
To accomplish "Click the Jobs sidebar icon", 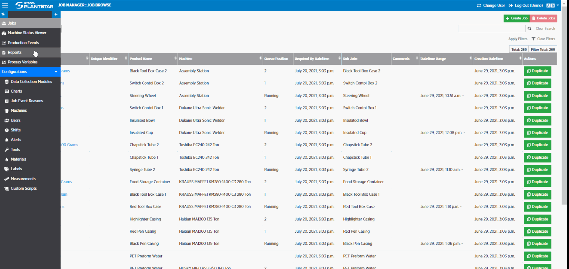I will (4, 23).
